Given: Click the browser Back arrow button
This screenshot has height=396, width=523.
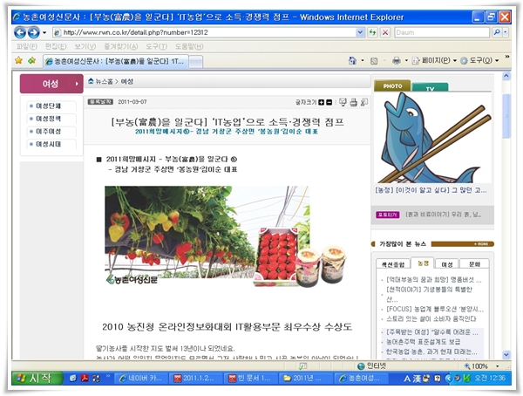Looking at the screenshot, I should pos(21,32).
